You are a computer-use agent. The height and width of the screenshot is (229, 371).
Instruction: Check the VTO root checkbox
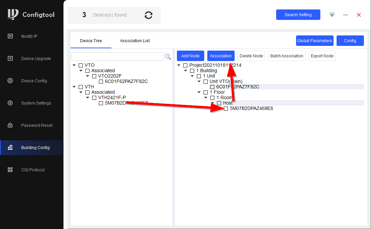(81, 65)
